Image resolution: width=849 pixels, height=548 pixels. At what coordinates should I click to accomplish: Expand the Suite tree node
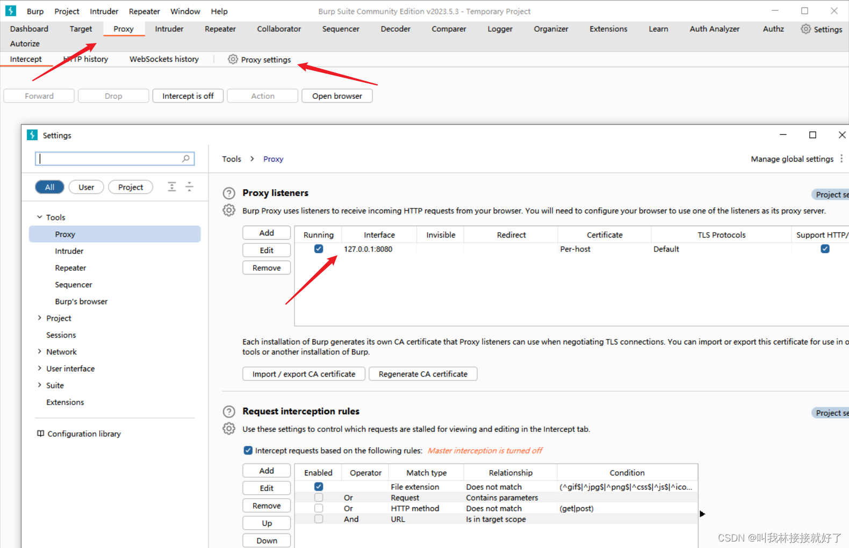point(40,385)
